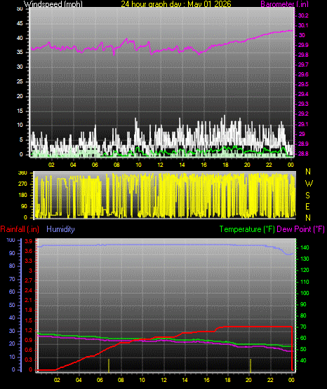The width and height of the screenshot is (327, 389).
Task: Click barometer axis value 29.1
Action: pos(303,124)
